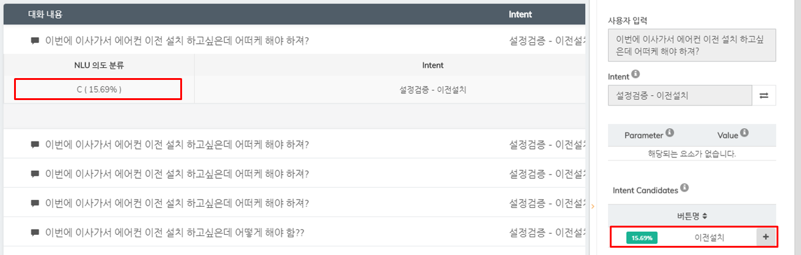Click the NLU 의도 분류 header cell
This screenshot has height=255, width=801.
(99, 65)
